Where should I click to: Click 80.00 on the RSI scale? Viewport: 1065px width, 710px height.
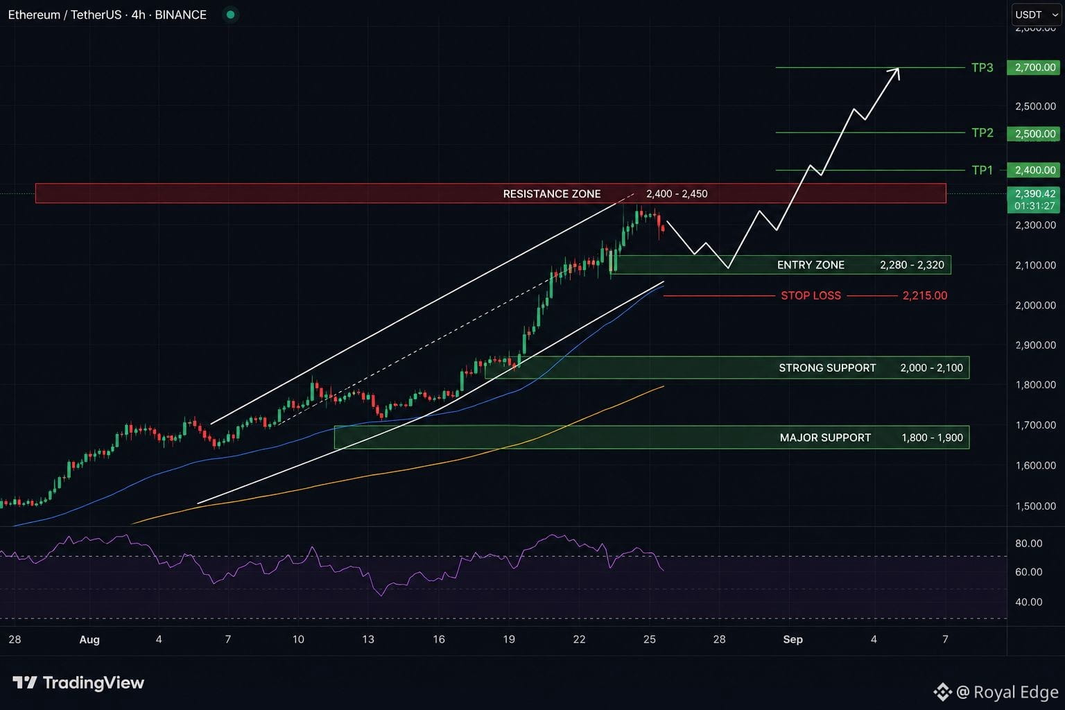(1028, 543)
